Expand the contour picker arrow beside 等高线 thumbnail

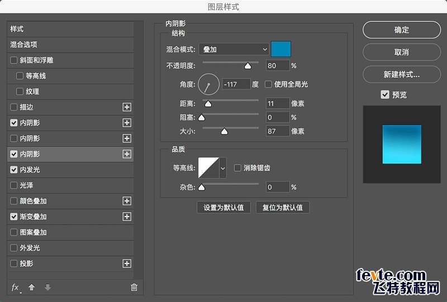pyautogui.click(x=223, y=168)
